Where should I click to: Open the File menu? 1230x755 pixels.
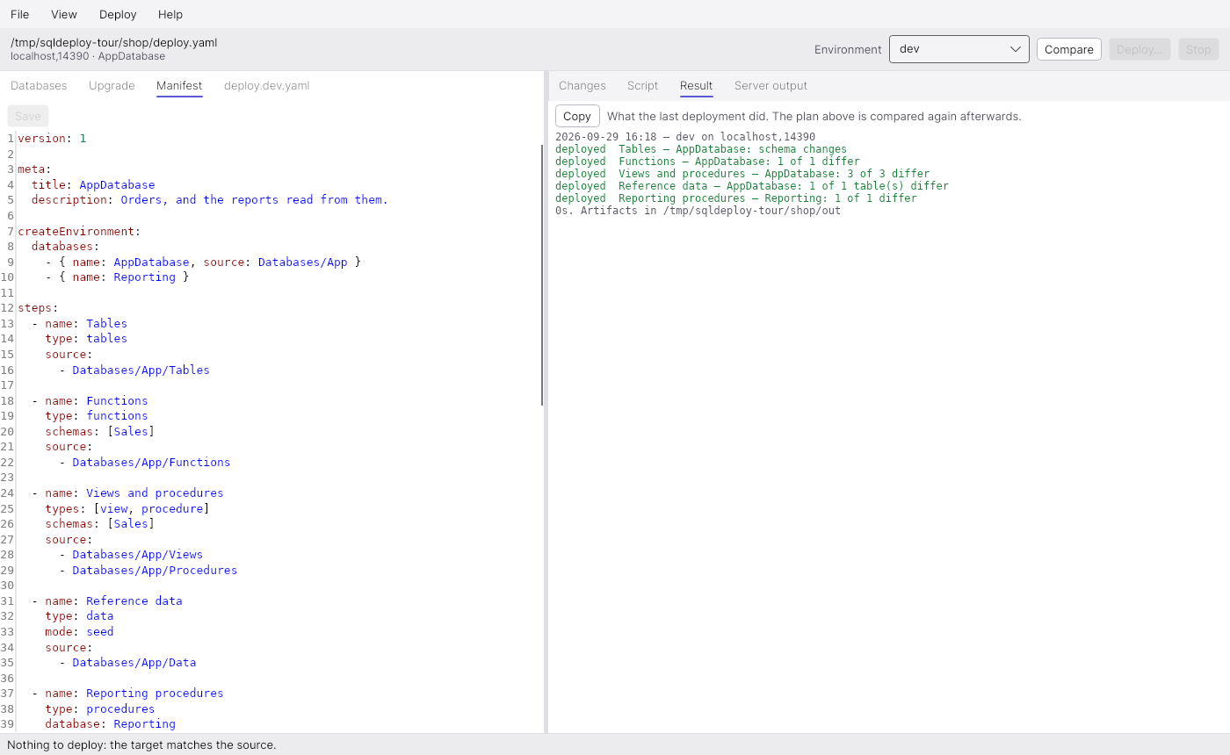coord(19,14)
